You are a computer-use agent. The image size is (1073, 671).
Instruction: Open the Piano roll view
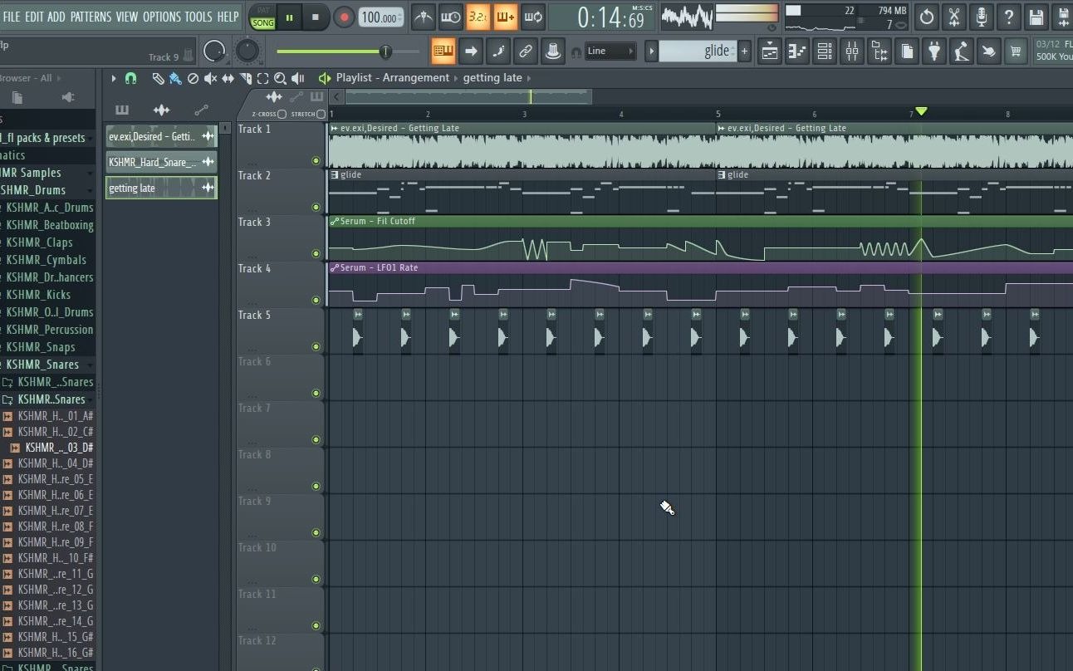[797, 51]
